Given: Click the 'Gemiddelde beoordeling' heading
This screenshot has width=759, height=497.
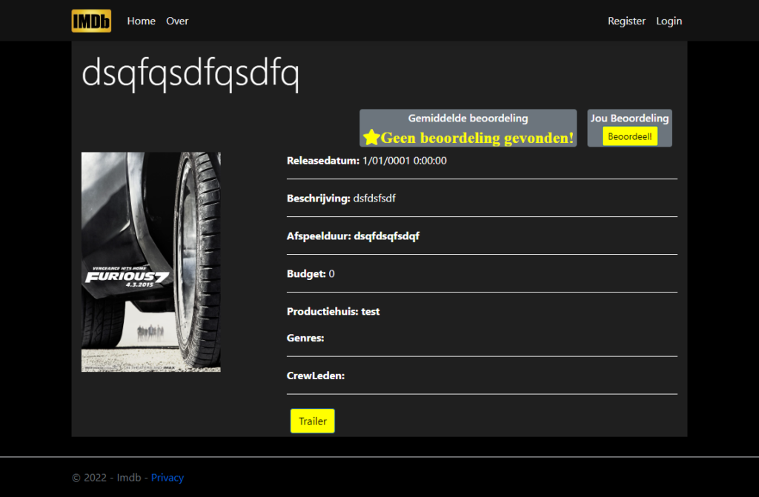Looking at the screenshot, I should [x=468, y=118].
